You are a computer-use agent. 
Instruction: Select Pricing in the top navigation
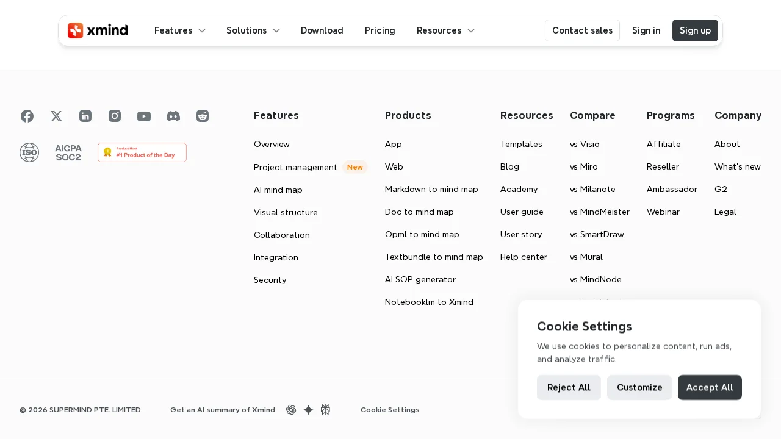pyautogui.click(x=380, y=30)
